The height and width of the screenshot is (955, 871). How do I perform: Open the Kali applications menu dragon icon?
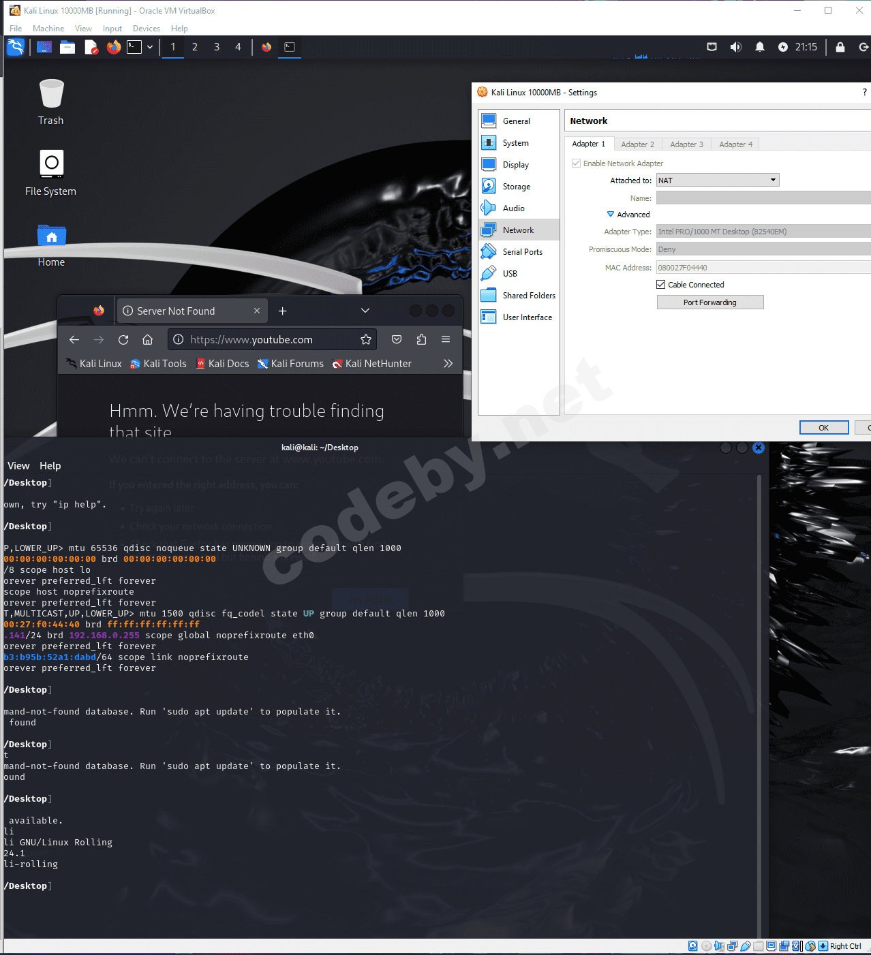tap(16, 47)
